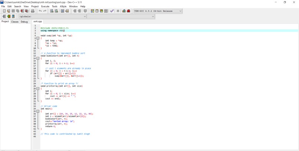Click the Open file toolbar icon
299x151 pixels.
[x=9, y=11]
